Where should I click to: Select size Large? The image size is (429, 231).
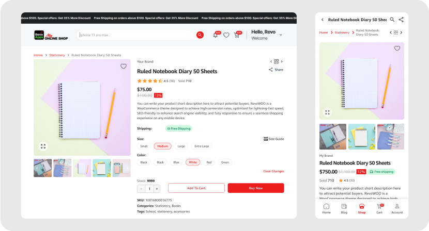(x=181, y=146)
